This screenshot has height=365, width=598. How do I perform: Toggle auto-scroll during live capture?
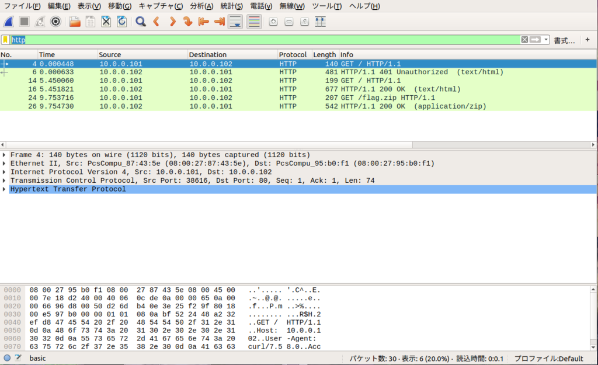pos(235,22)
